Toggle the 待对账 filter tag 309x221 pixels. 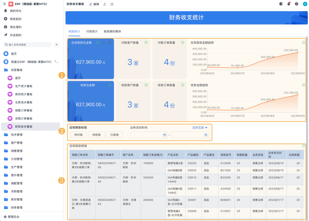[x=78, y=135]
